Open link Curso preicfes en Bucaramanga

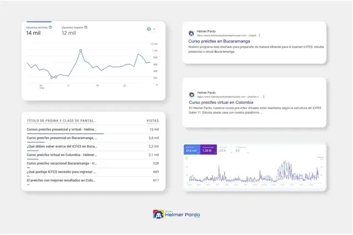[x=219, y=41]
